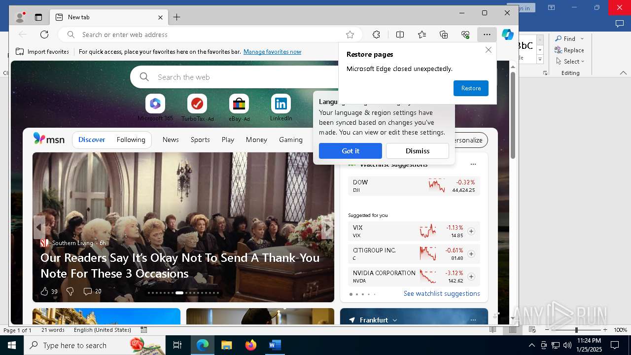The width and height of the screenshot is (631, 355).
Task: Open the Money section
Action: click(x=256, y=140)
